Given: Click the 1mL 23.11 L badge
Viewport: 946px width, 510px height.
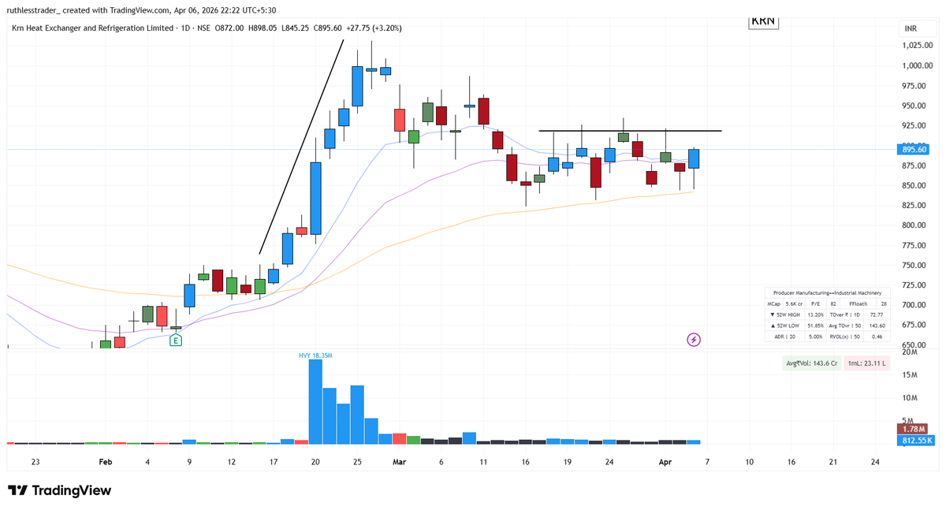Looking at the screenshot, I should pyautogui.click(x=867, y=363).
